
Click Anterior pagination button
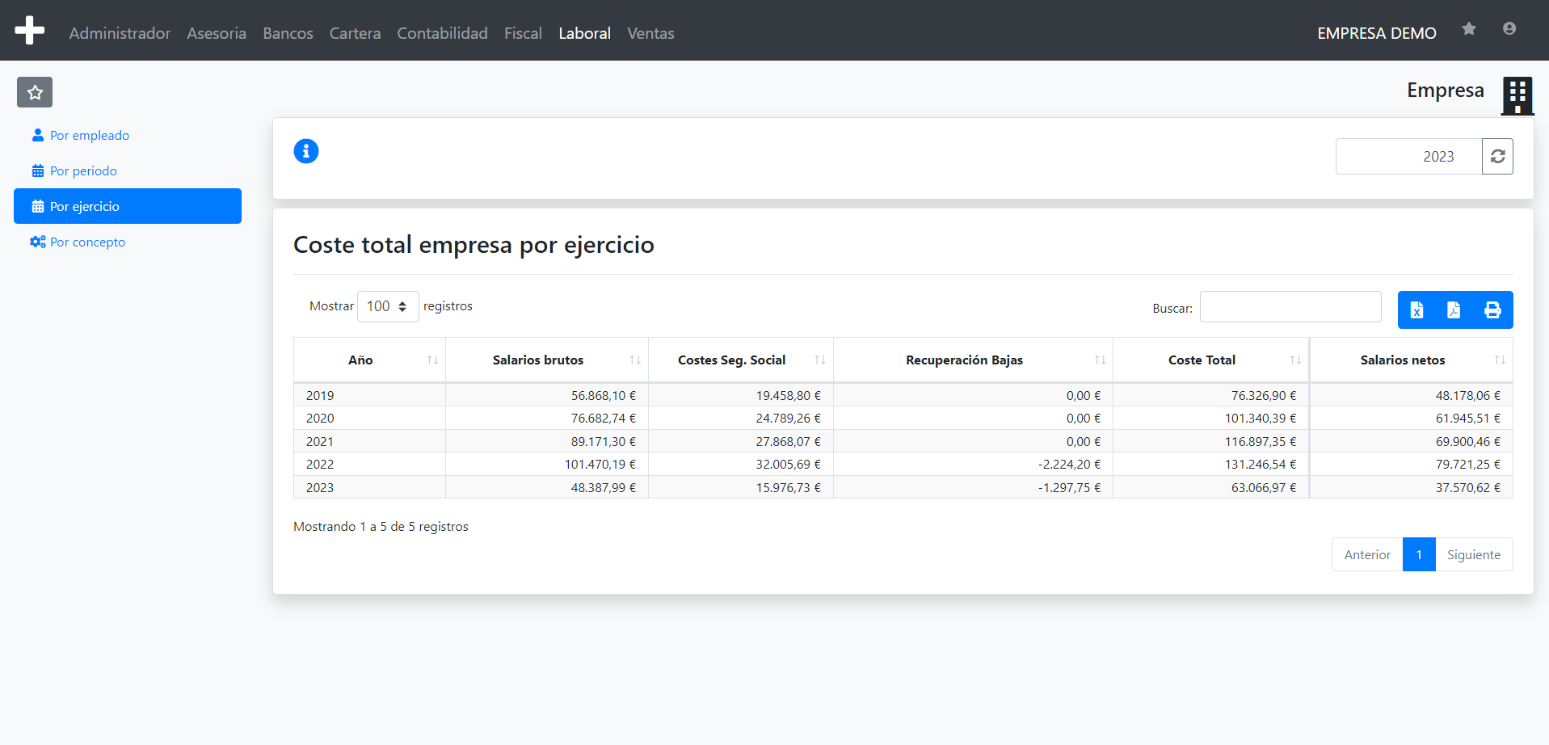point(1367,554)
